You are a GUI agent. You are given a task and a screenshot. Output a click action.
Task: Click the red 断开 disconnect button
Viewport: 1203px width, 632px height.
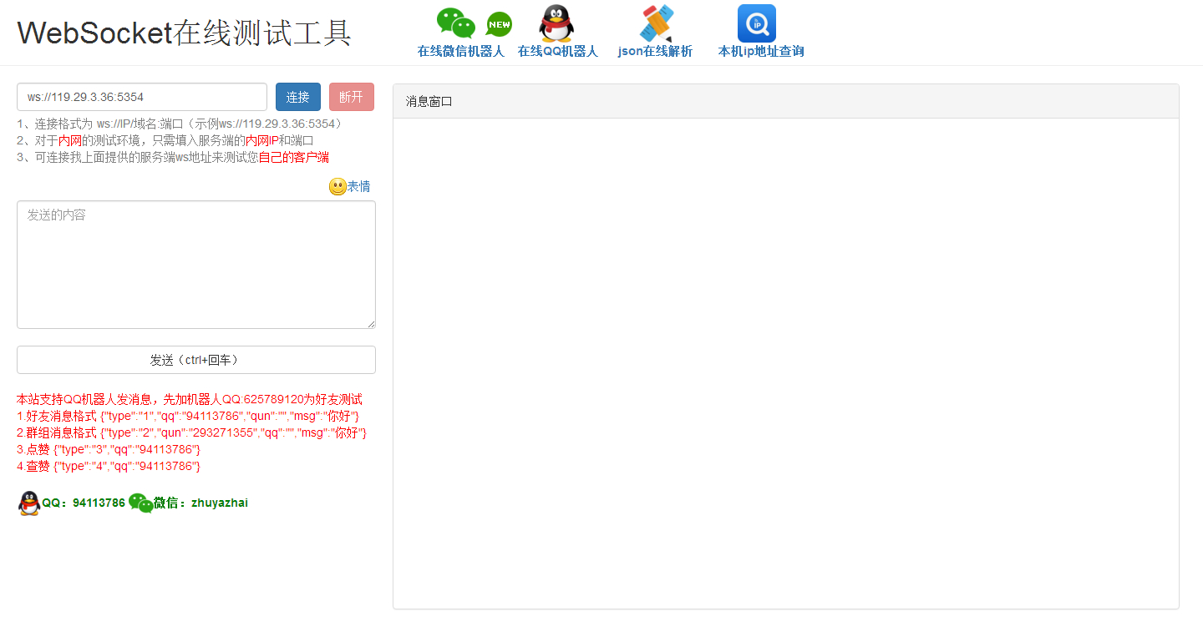click(x=352, y=97)
